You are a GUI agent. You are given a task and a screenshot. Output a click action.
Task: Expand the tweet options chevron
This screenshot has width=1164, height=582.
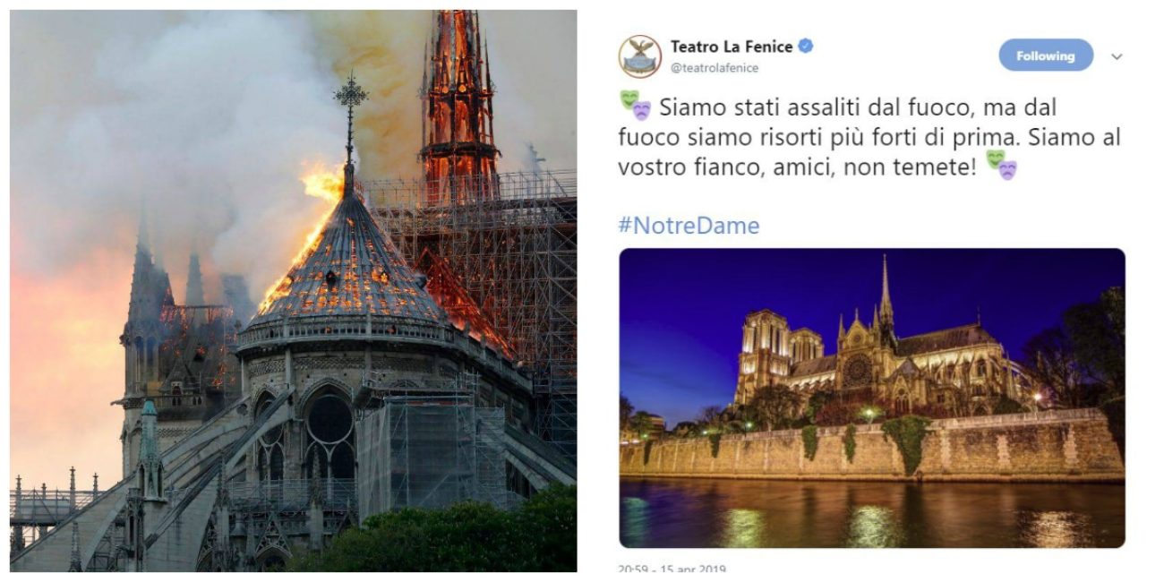[1117, 56]
